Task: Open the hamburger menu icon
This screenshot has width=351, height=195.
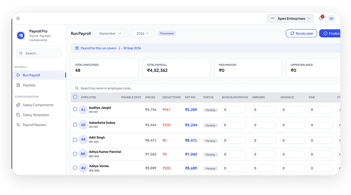Action: tap(18, 18)
